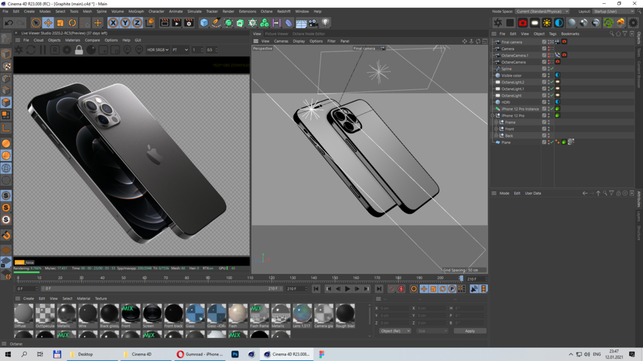643x361 pixels.
Task: Select the Glass material swatch
Action: pyautogui.click(x=195, y=316)
